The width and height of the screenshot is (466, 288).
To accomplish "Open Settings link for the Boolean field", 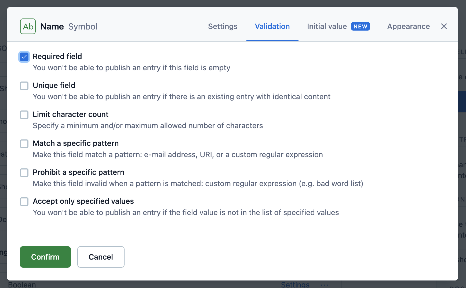I will point(295,285).
